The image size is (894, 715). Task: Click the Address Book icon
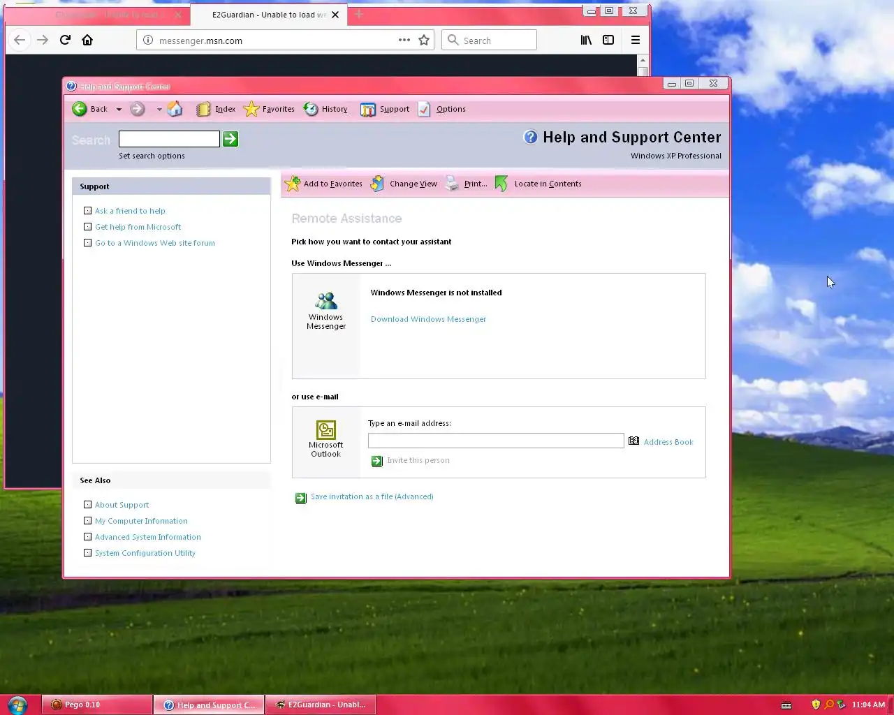tap(633, 441)
